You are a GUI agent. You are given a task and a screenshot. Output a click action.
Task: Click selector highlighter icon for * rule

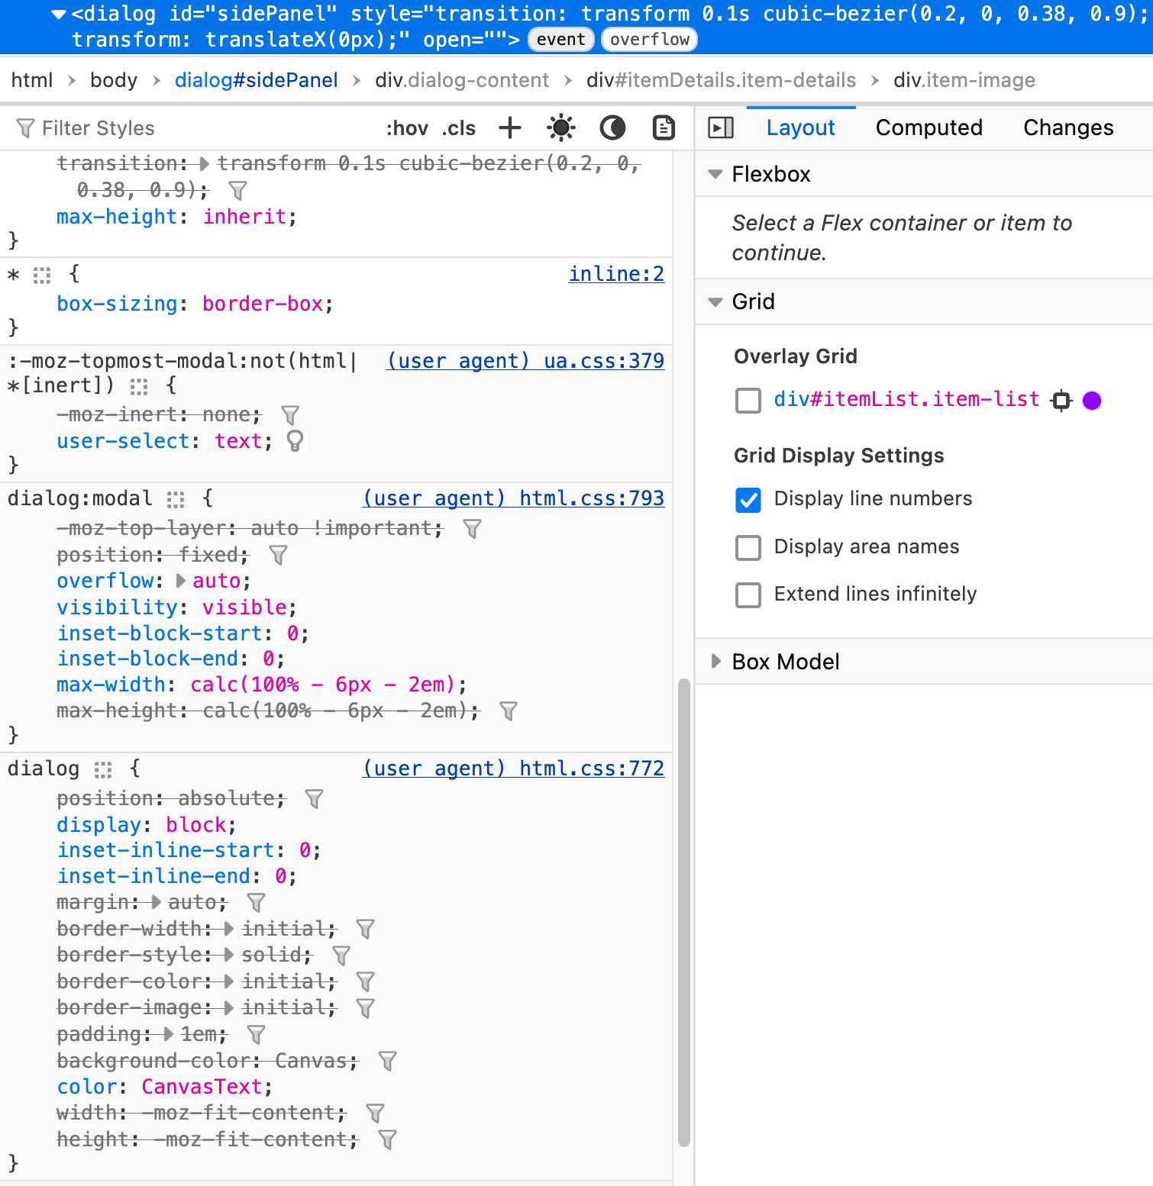point(42,275)
